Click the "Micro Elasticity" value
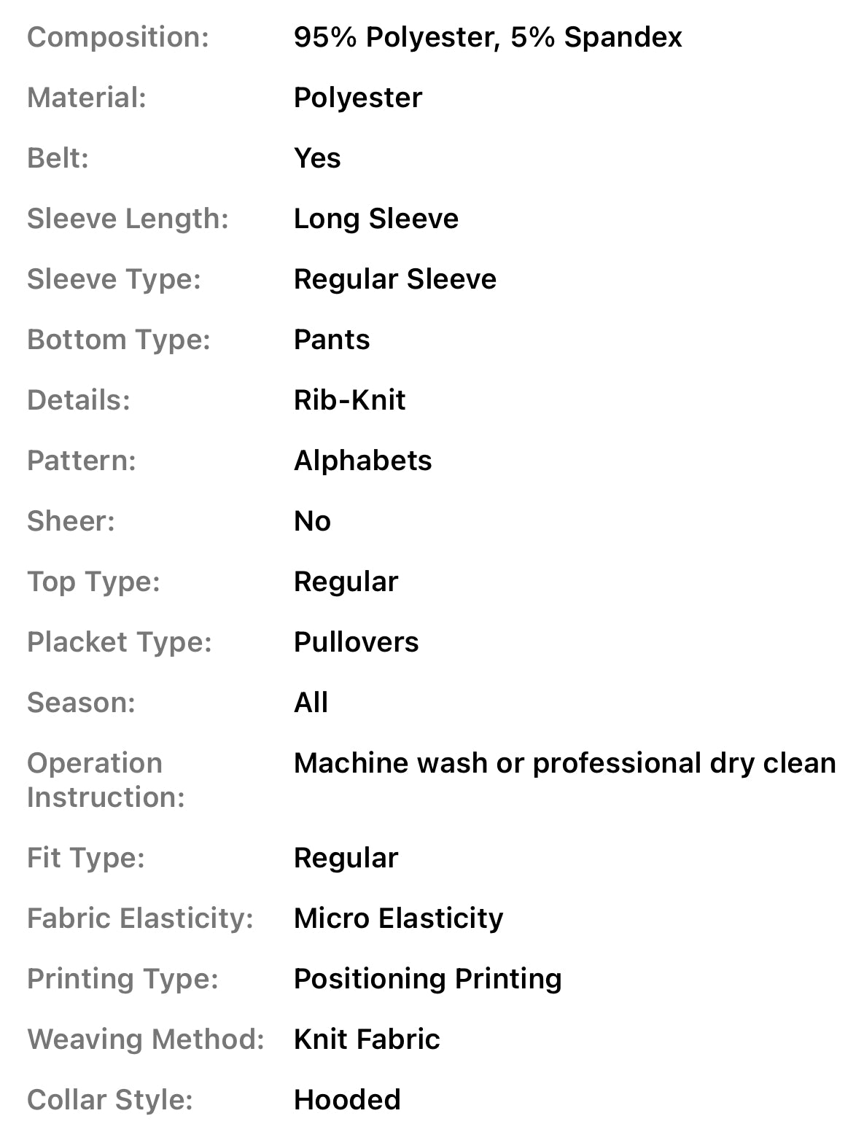Screen dimensions: 864x1132 coord(398,918)
